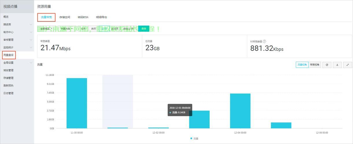Switch to the 转码时长 tab
The height and width of the screenshot is (144, 353).
point(83,17)
